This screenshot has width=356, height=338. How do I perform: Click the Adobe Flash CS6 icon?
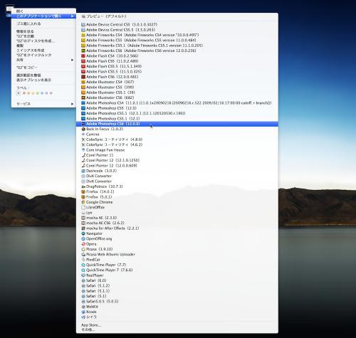(83, 77)
